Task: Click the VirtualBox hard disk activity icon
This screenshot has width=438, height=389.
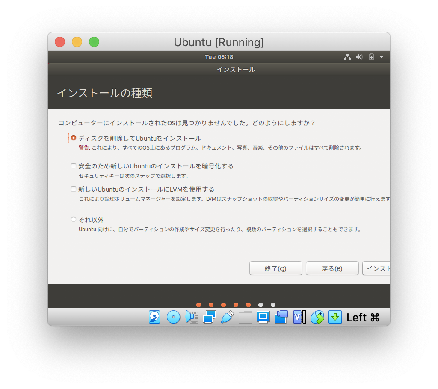Action: [154, 317]
